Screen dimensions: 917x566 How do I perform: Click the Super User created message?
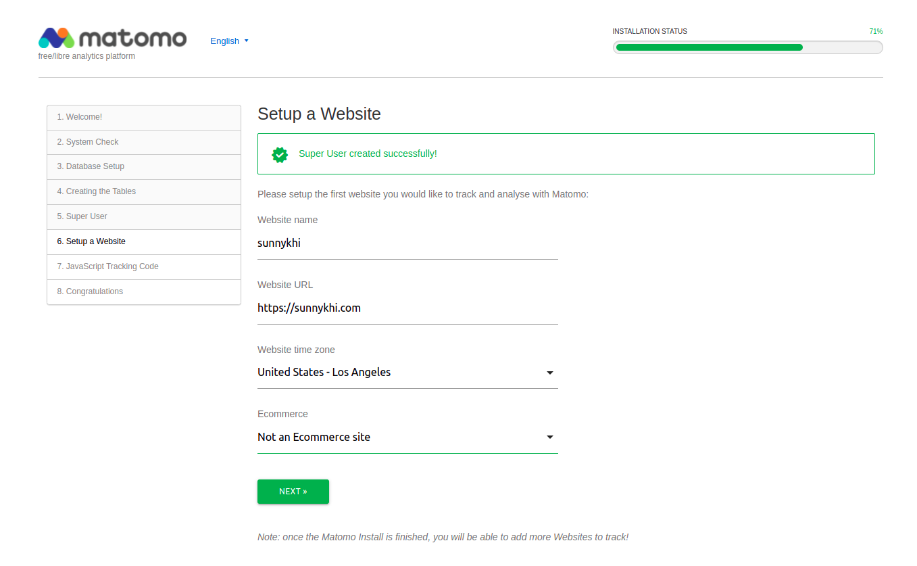(368, 154)
